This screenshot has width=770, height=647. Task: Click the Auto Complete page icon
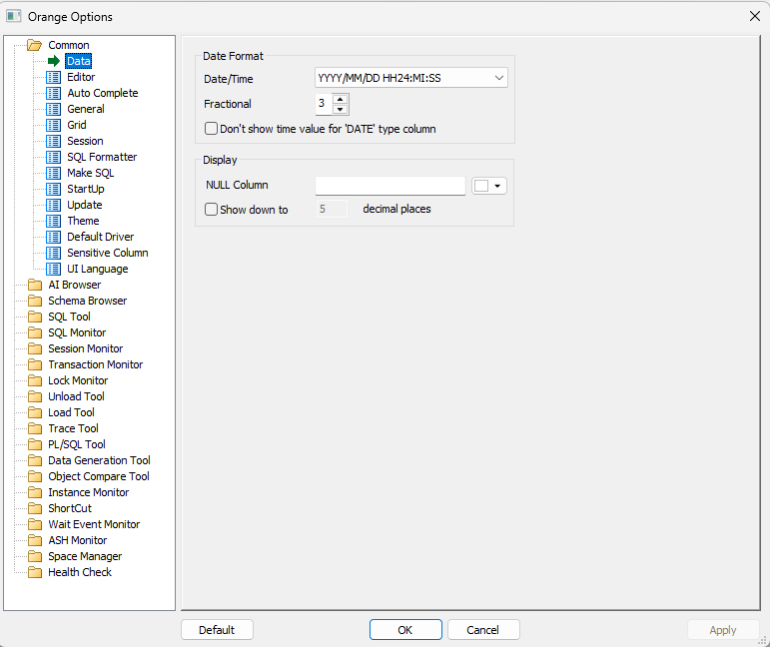(53, 93)
